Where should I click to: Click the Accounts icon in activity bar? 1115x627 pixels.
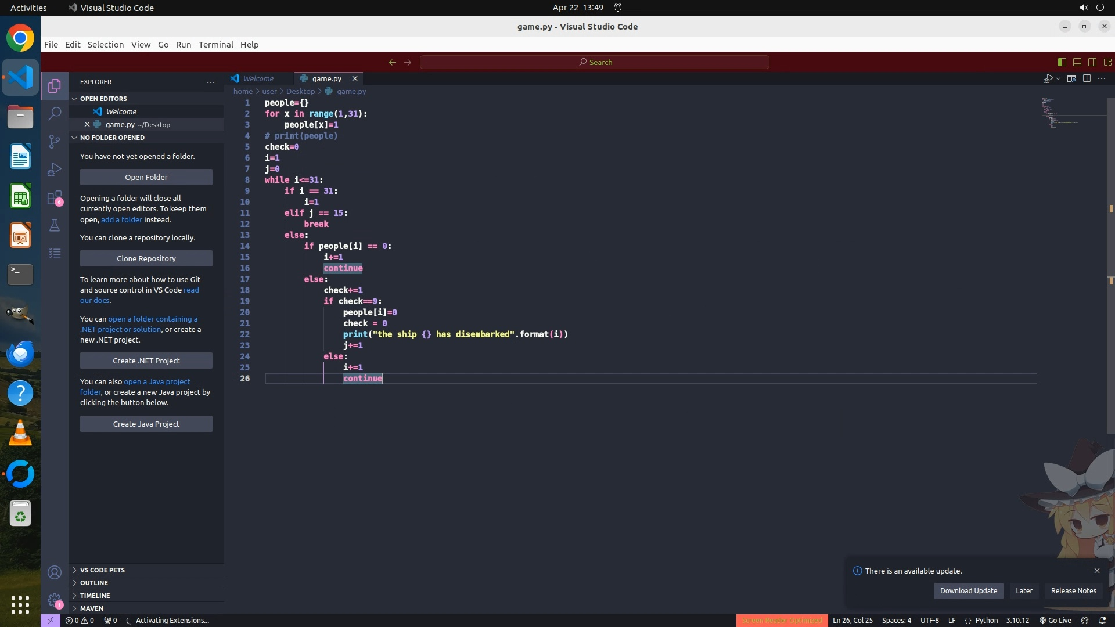click(55, 572)
